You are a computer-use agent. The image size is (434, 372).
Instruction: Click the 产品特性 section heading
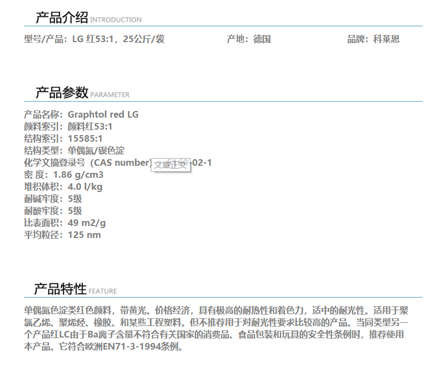[60, 288]
